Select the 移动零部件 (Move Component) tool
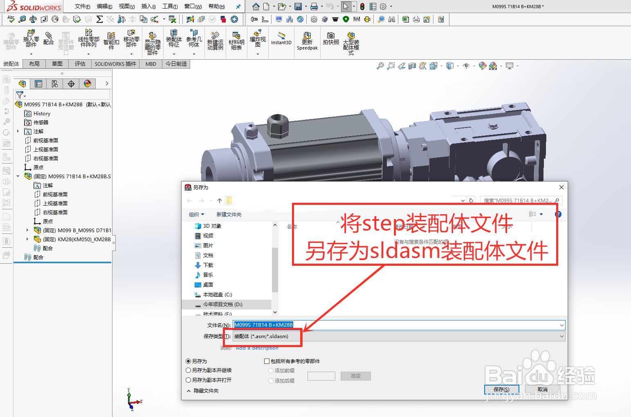631x417 pixels. (131, 41)
